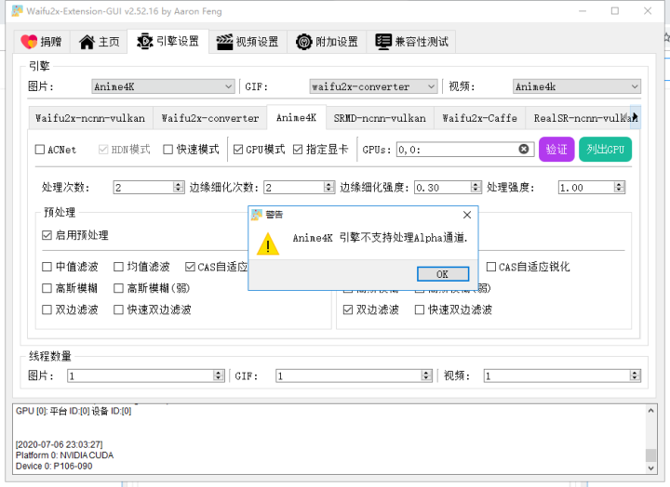Toggle the GPU模式 checkbox

[x=238, y=150]
